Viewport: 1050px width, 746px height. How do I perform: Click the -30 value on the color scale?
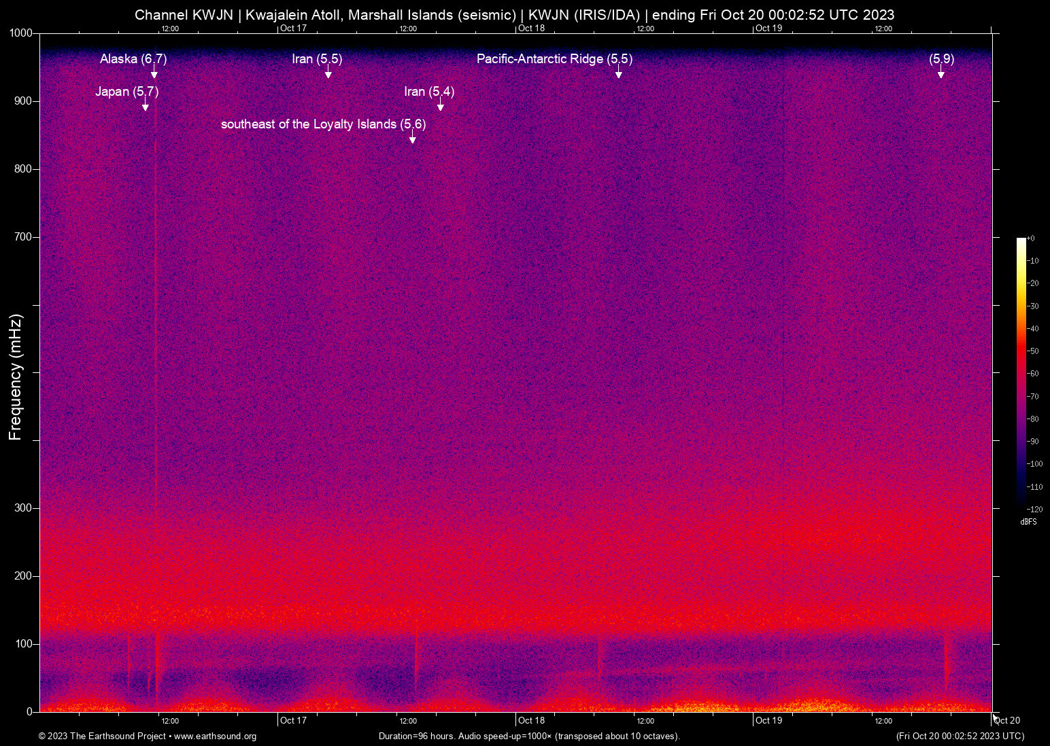coord(1033,306)
